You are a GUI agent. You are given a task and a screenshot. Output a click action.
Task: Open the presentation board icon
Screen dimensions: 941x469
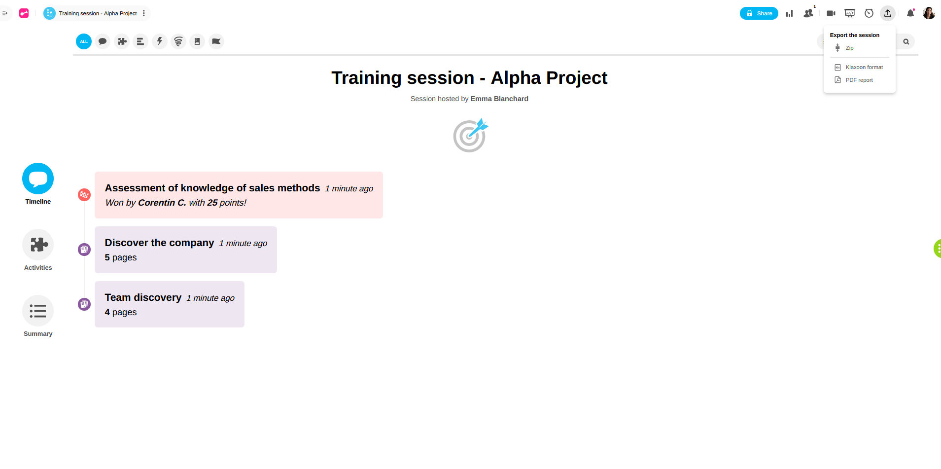pyautogui.click(x=850, y=13)
